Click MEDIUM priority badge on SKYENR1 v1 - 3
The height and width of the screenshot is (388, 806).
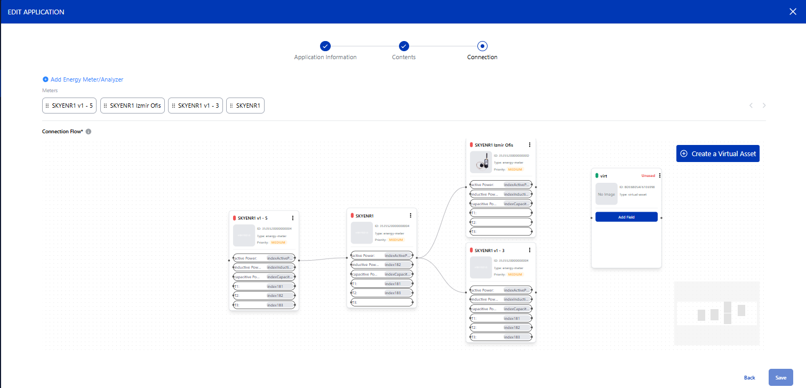[x=515, y=274]
